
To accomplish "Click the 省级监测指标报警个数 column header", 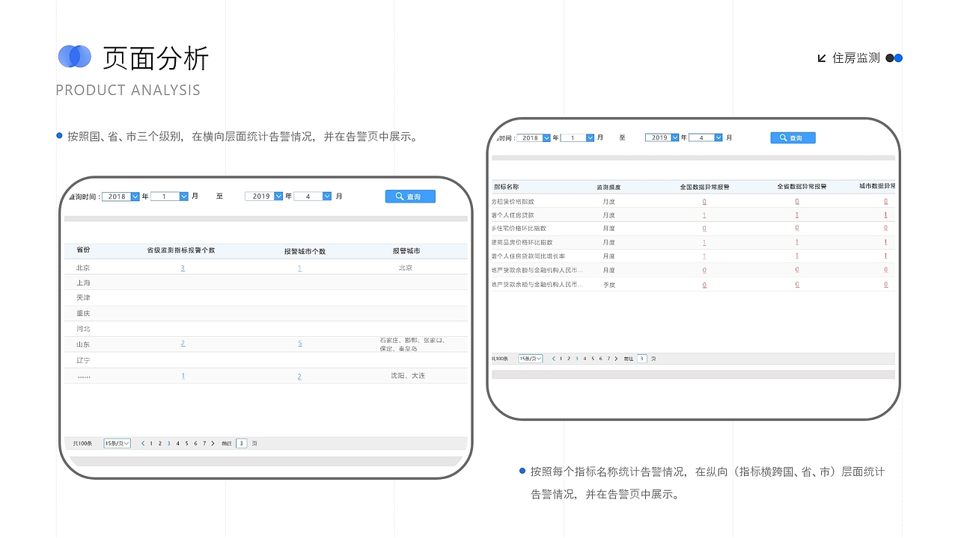I will pyautogui.click(x=180, y=250).
